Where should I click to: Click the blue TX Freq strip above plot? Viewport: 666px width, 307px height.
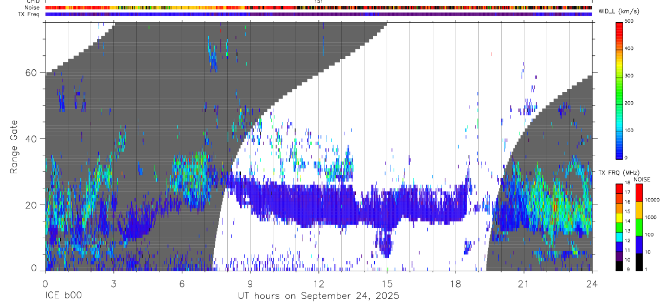coord(318,14)
